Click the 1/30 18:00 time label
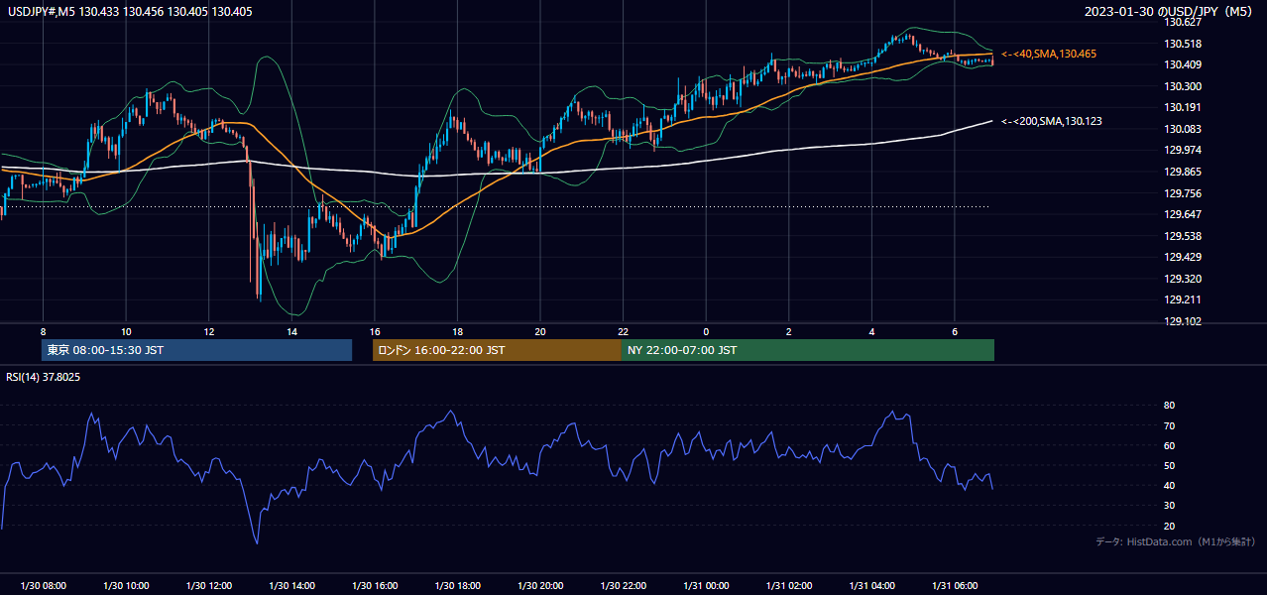 457,586
